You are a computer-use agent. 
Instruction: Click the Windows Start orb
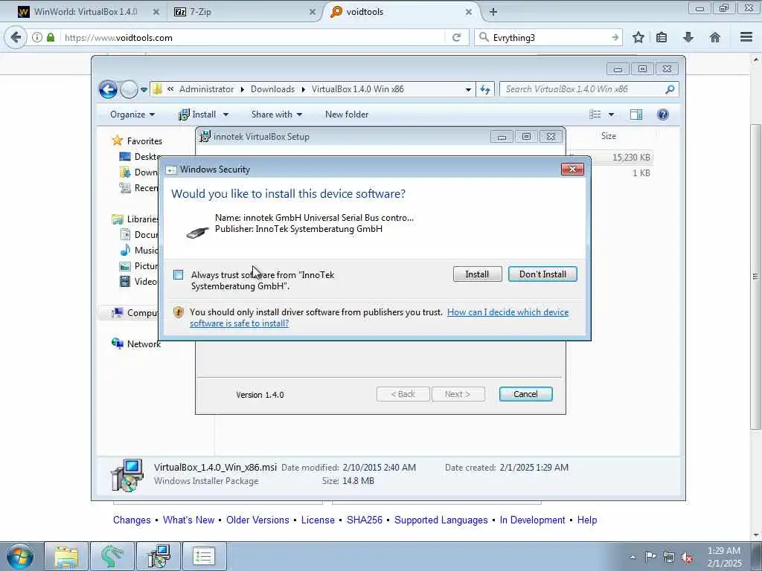pyautogui.click(x=20, y=556)
